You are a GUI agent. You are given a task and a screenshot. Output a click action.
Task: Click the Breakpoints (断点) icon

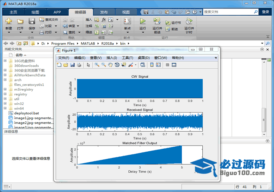click(127, 21)
